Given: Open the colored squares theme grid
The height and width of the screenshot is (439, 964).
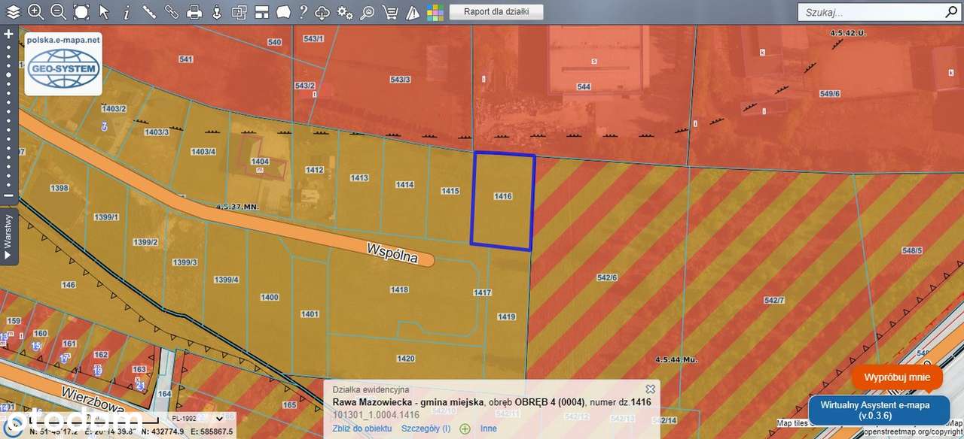Looking at the screenshot, I should tap(435, 11).
